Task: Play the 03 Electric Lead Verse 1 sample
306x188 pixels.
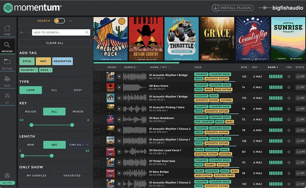Action: tap(119, 152)
